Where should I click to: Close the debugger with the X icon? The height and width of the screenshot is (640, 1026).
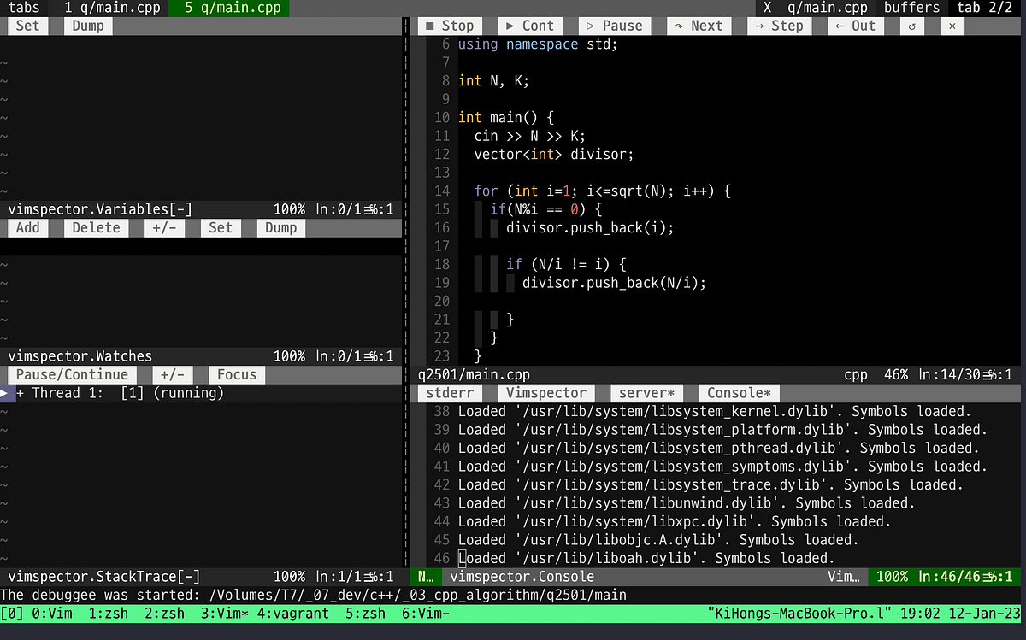pyautogui.click(x=952, y=26)
